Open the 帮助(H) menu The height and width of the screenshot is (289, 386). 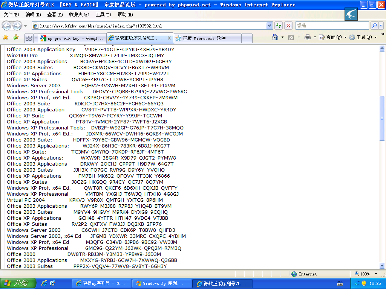pos(125,15)
